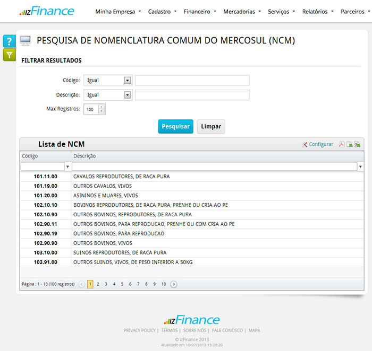Click the izFinance logo in header

coord(47,11)
